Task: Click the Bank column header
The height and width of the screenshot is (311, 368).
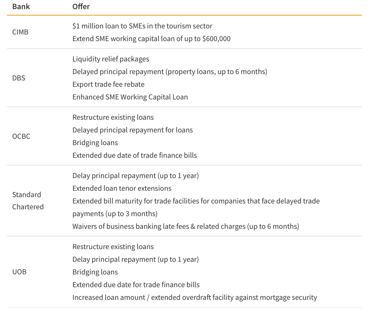Action: tap(21, 7)
